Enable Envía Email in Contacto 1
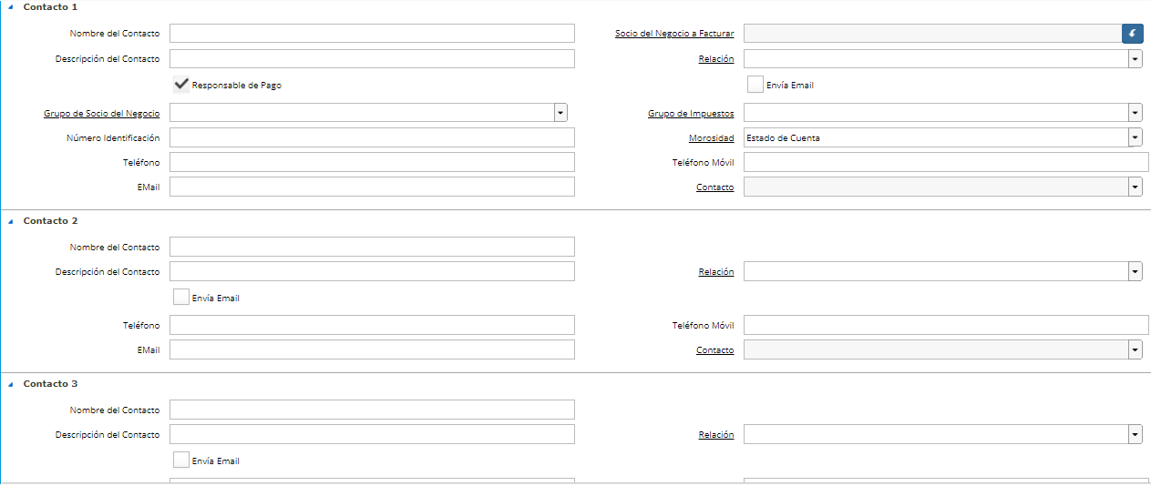Image resolution: width=1151 pixels, height=486 pixels. pyautogui.click(x=755, y=85)
